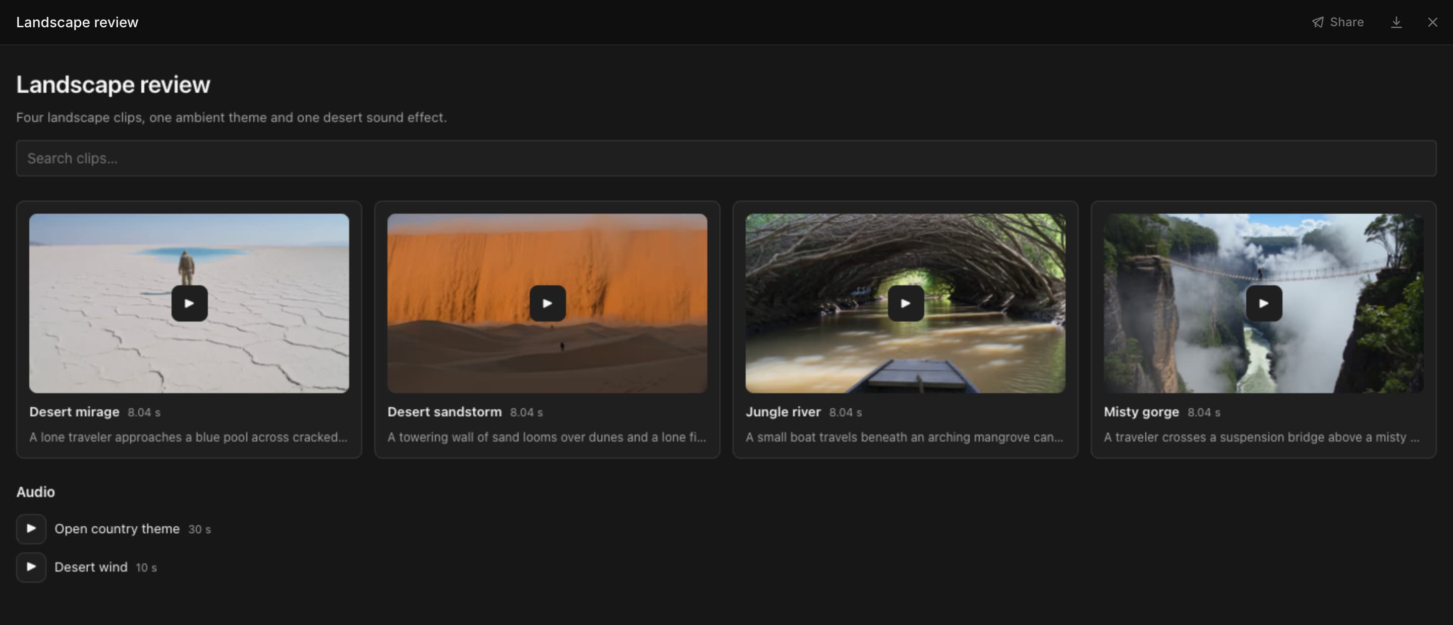Play the Open country theme audio
1453x625 pixels.
[x=31, y=529]
